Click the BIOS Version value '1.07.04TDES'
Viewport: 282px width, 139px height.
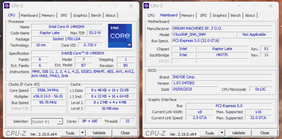tap(222, 83)
